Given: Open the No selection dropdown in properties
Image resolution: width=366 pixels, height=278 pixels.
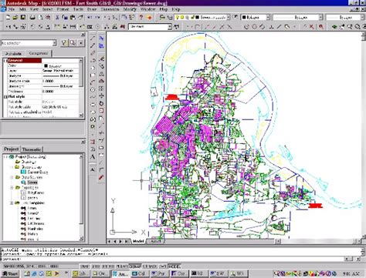Looking at the screenshot, I should (54, 43).
